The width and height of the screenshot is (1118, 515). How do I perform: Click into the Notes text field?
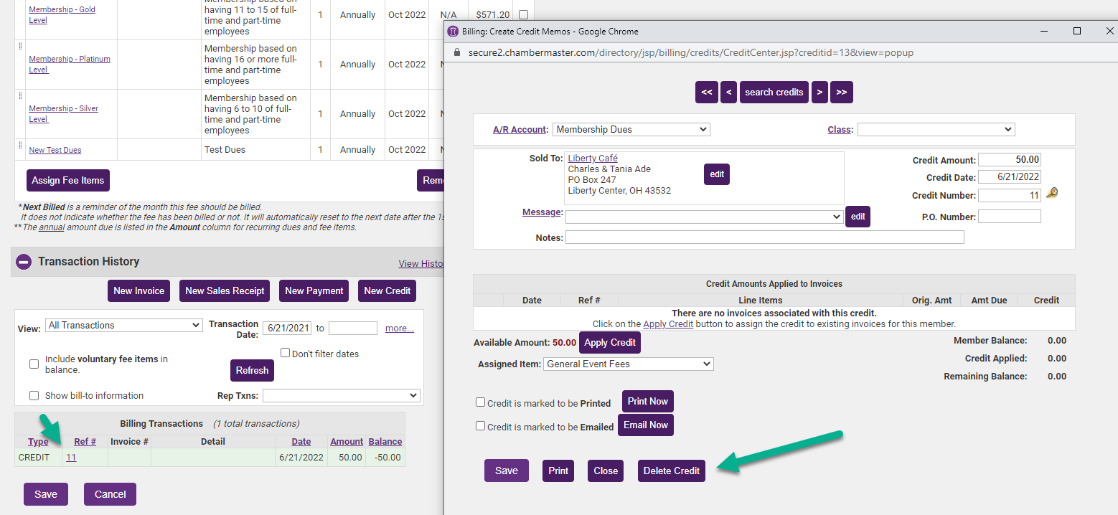pyautogui.click(x=764, y=237)
